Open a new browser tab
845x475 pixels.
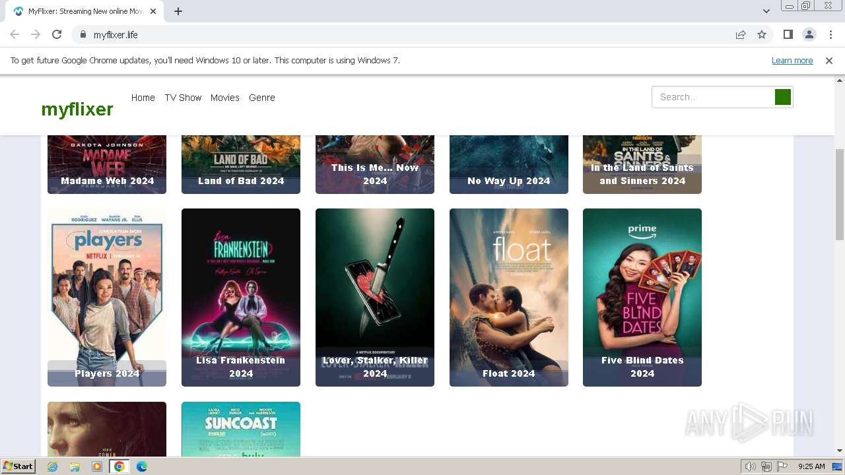click(178, 11)
